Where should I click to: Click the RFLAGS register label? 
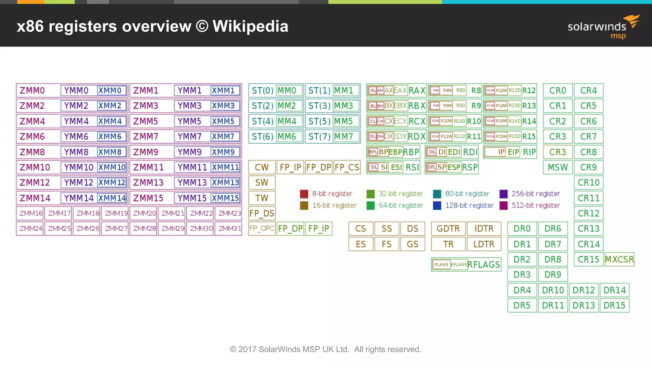click(x=484, y=265)
